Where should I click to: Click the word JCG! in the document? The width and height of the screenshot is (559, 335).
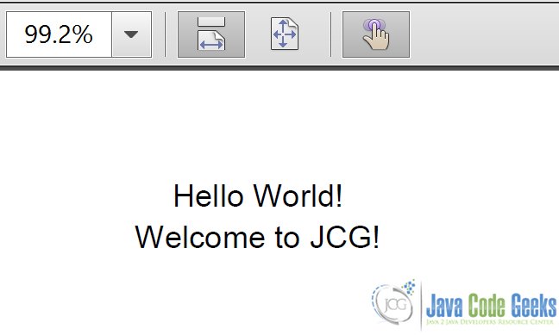coord(345,237)
